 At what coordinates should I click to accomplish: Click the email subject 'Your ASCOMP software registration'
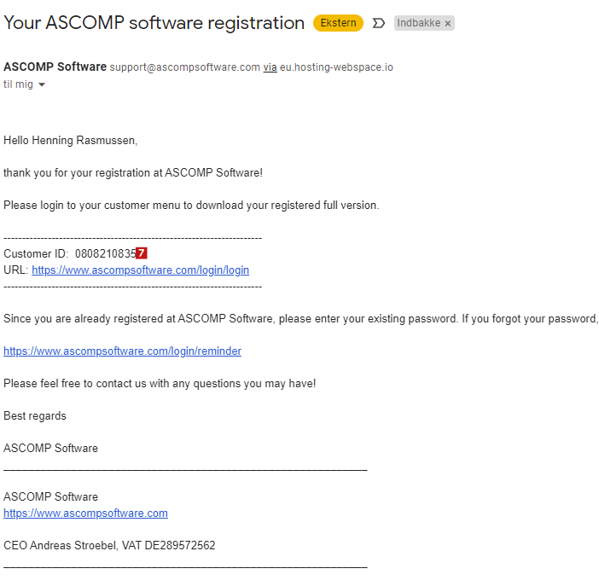click(x=154, y=23)
